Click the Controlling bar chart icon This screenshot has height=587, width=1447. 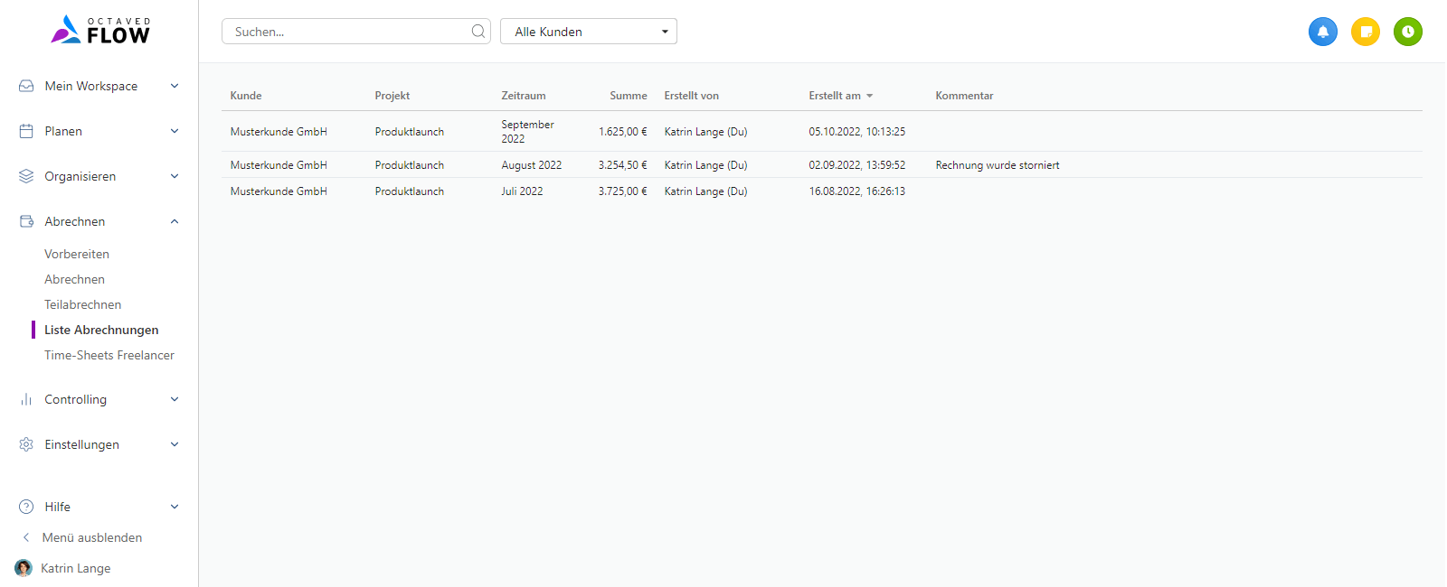[x=26, y=399]
